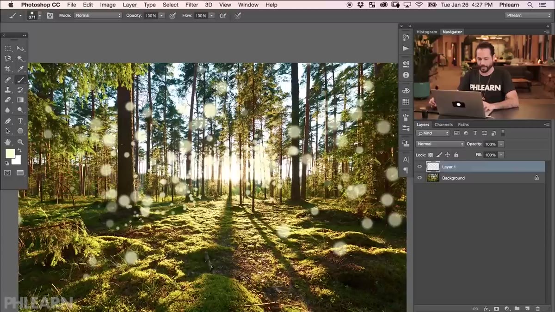Open the layer blend mode Normal dropdown

440,144
